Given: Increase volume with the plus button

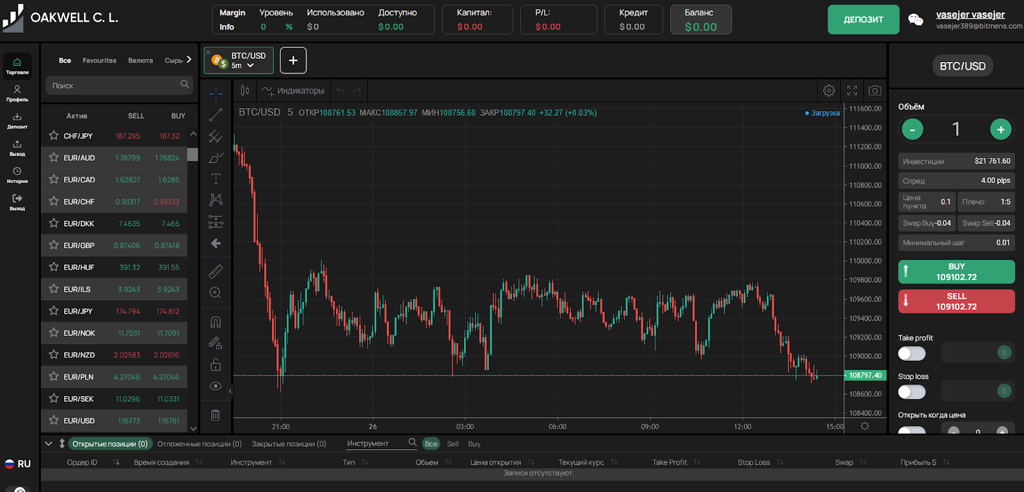Looking at the screenshot, I should (1000, 129).
